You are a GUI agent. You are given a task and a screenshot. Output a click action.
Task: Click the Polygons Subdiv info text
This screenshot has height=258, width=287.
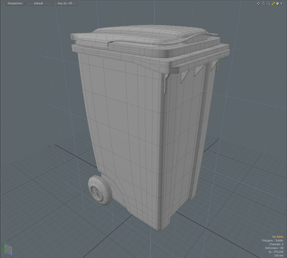pyautogui.click(x=273, y=240)
